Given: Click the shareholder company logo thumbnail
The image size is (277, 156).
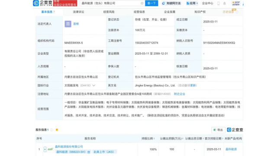Looking at the screenshot, I should coord(50,149).
